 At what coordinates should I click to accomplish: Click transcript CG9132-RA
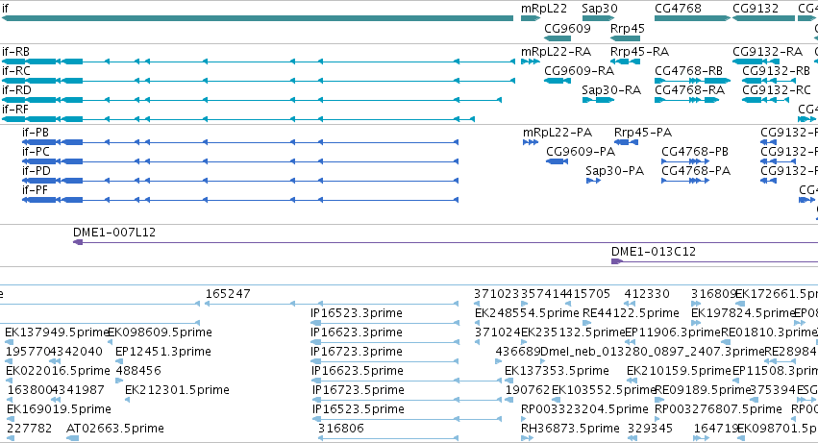(x=756, y=62)
